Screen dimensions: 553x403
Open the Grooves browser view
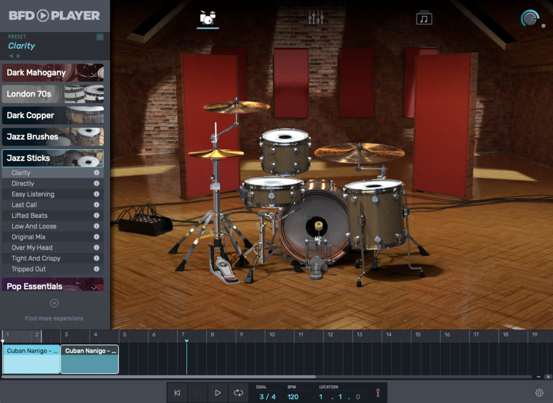pos(424,17)
